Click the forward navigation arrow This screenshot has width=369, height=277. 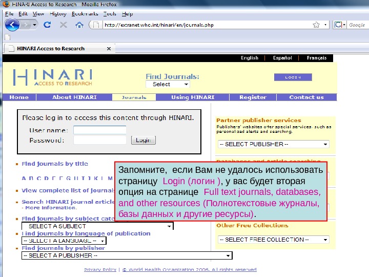[x=26, y=25]
